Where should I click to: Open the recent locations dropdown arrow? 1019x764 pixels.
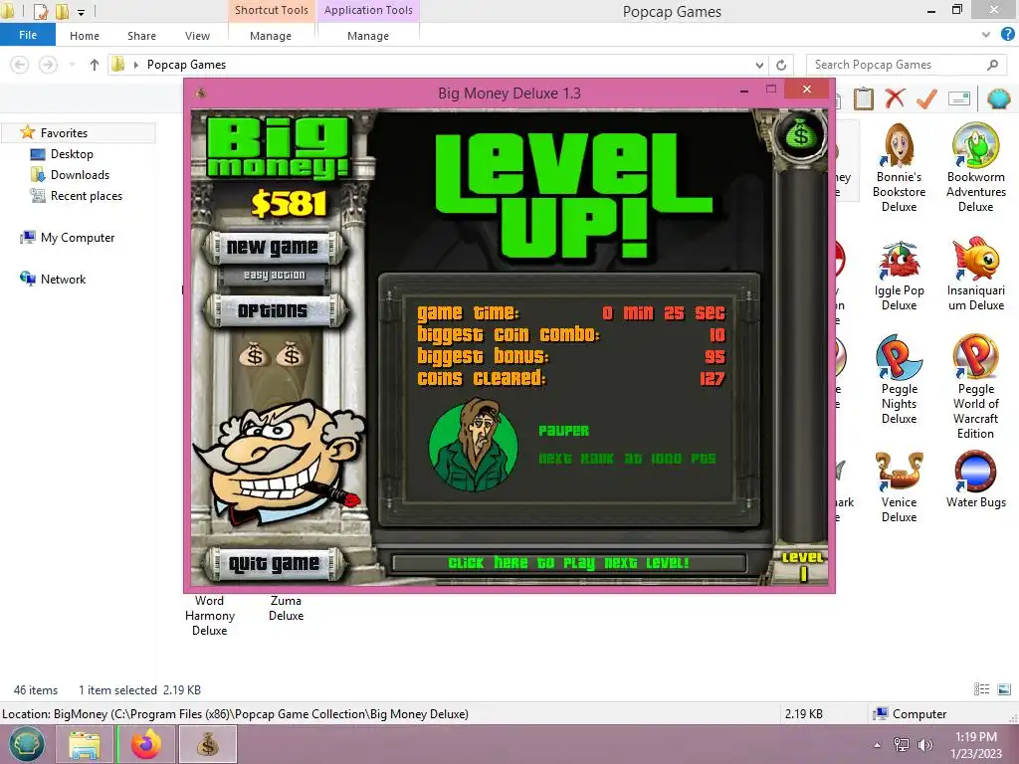pyautogui.click(x=72, y=65)
